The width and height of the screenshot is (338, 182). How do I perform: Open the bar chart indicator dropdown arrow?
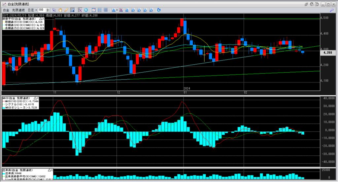click(x=117, y=10)
